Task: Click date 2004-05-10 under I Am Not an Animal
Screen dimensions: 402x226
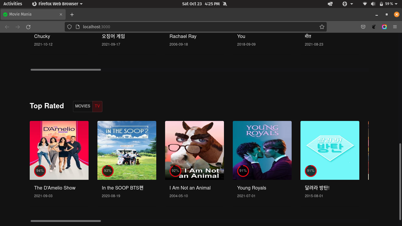Action: [179, 196]
